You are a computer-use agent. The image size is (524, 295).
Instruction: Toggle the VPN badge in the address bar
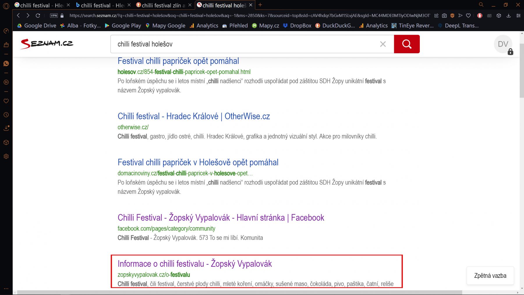(54, 15)
